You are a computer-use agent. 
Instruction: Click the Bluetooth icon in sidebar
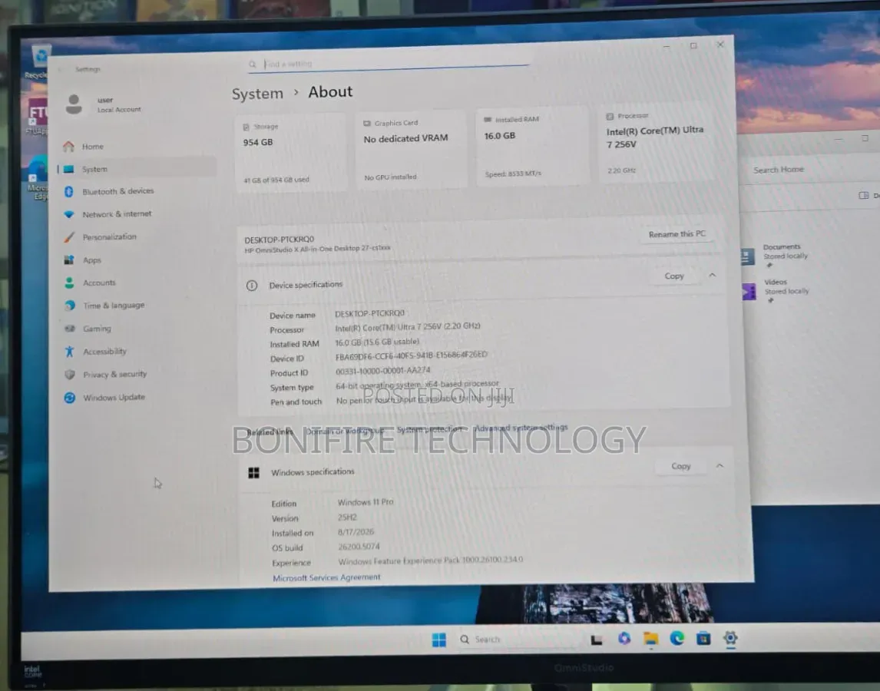(x=69, y=191)
